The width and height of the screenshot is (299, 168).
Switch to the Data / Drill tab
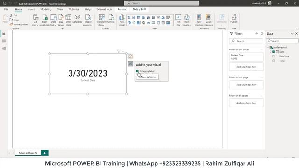point(139,9)
